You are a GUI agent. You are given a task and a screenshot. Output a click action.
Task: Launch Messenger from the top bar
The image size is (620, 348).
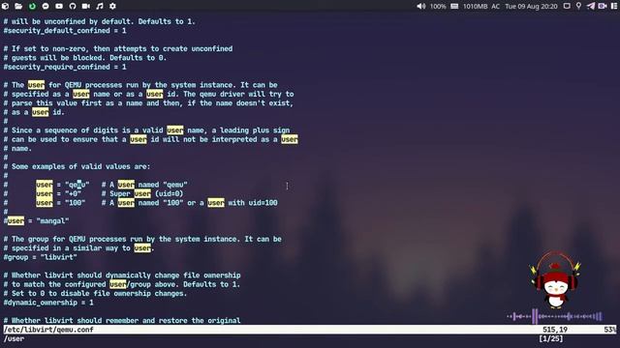pos(46,6)
